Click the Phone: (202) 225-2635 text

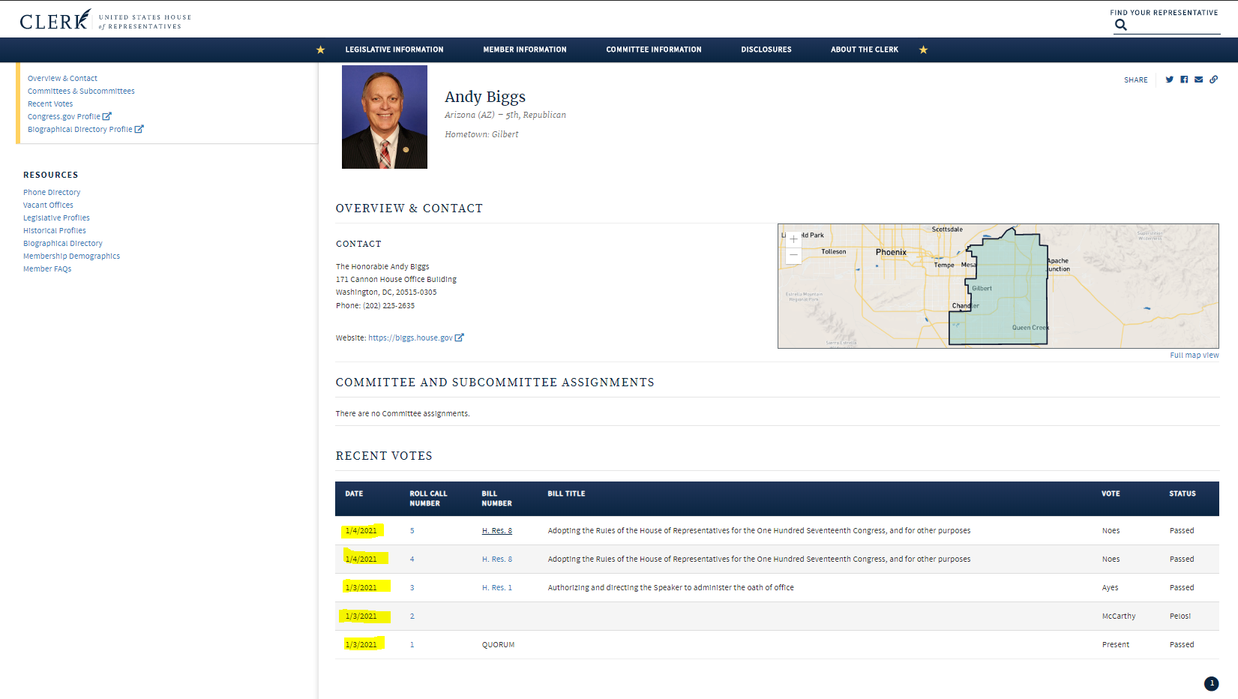(x=375, y=305)
